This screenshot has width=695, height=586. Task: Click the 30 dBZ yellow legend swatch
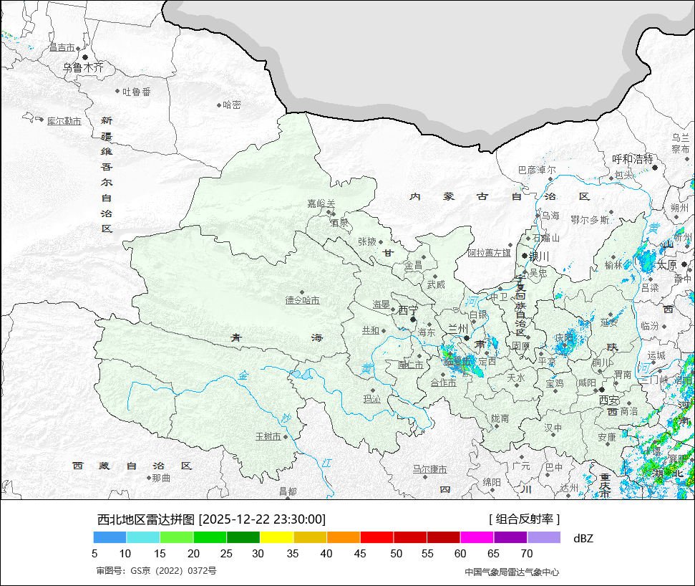coord(276,538)
